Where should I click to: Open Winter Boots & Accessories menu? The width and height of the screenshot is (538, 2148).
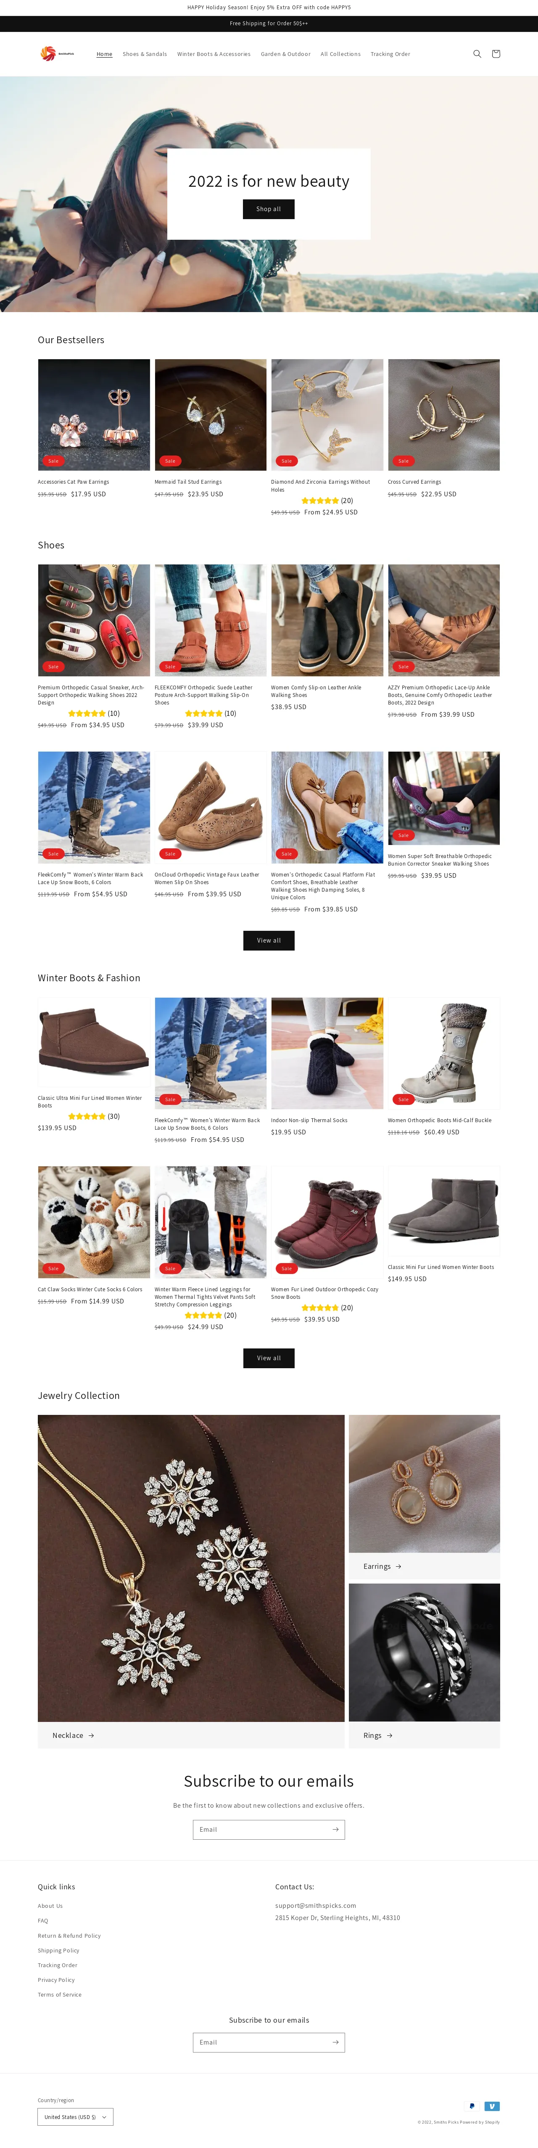point(214,54)
